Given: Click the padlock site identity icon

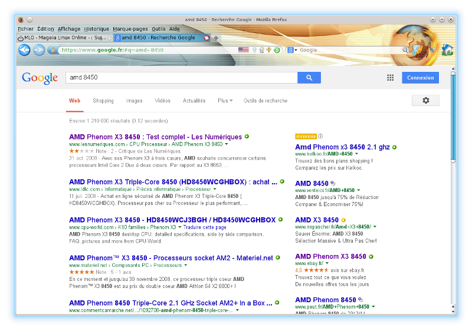Looking at the screenshot, I should (x=53, y=50).
